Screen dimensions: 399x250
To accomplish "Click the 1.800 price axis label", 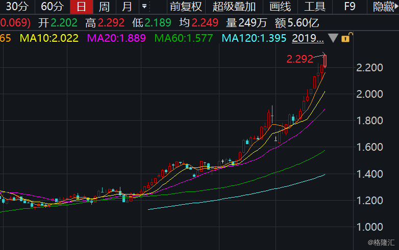I will [369, 121].
